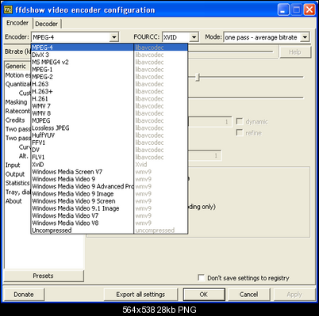This screenshot has width=319, height=316.
Task: Open the Masking settings page
Action: (x=17, y=102)
